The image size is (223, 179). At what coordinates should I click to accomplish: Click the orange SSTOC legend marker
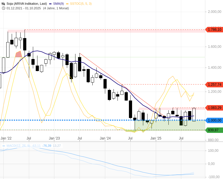67,4
